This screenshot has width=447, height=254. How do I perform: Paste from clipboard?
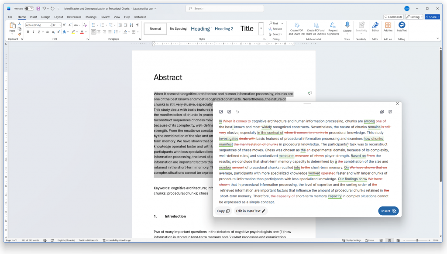(12, 27)
